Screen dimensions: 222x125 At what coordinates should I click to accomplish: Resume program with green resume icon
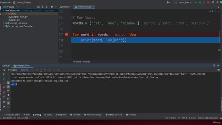pos(4,79)
